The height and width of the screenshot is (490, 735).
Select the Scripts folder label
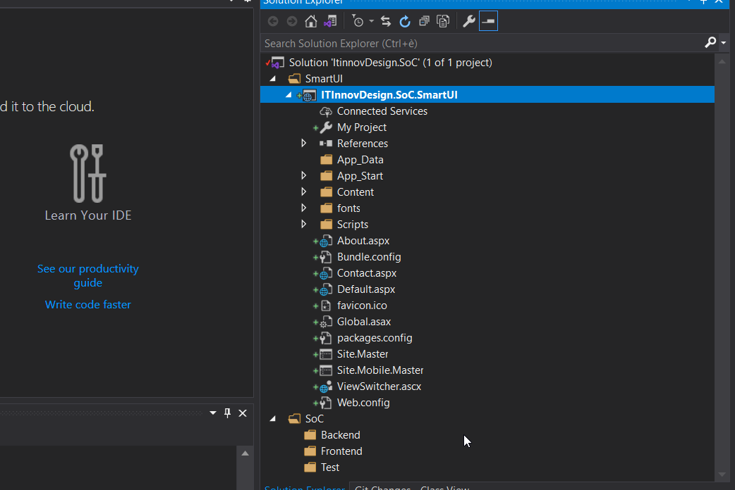(353, 224)
